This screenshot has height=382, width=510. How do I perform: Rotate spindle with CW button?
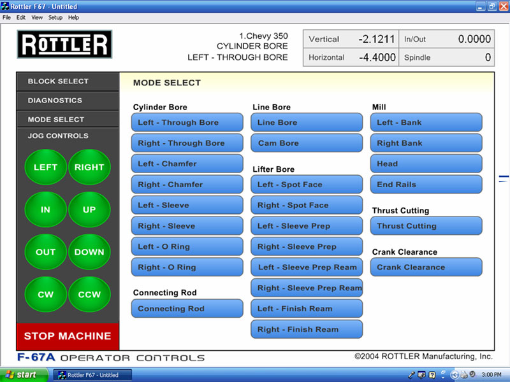[45, 294]
